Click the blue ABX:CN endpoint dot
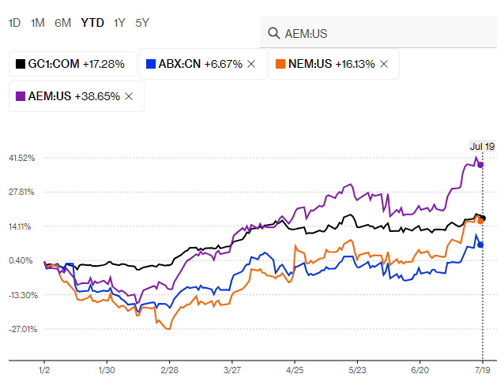 pyautogui.click(x=481, y=245)
